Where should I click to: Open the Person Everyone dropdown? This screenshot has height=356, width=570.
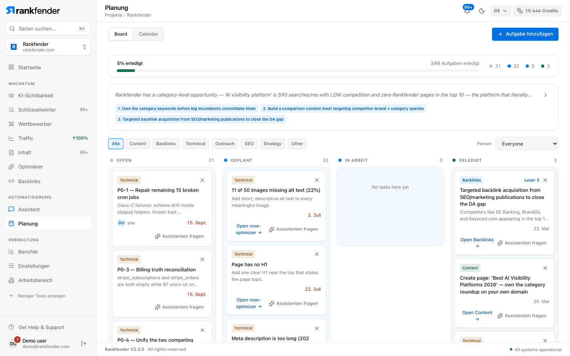tap(527, 144)
